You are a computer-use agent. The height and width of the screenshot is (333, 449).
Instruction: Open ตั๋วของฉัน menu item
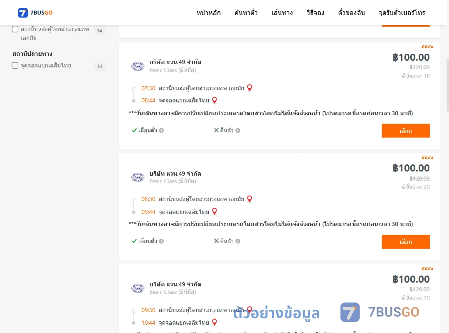click(x=351, y=12)
